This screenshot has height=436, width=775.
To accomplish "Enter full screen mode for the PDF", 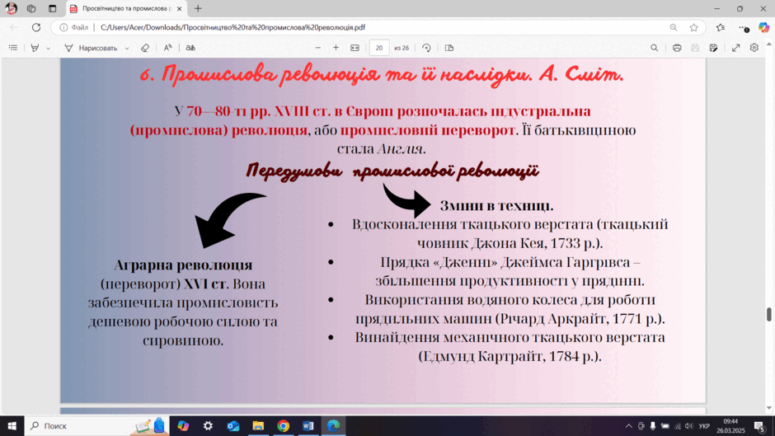I will point(736,48).
